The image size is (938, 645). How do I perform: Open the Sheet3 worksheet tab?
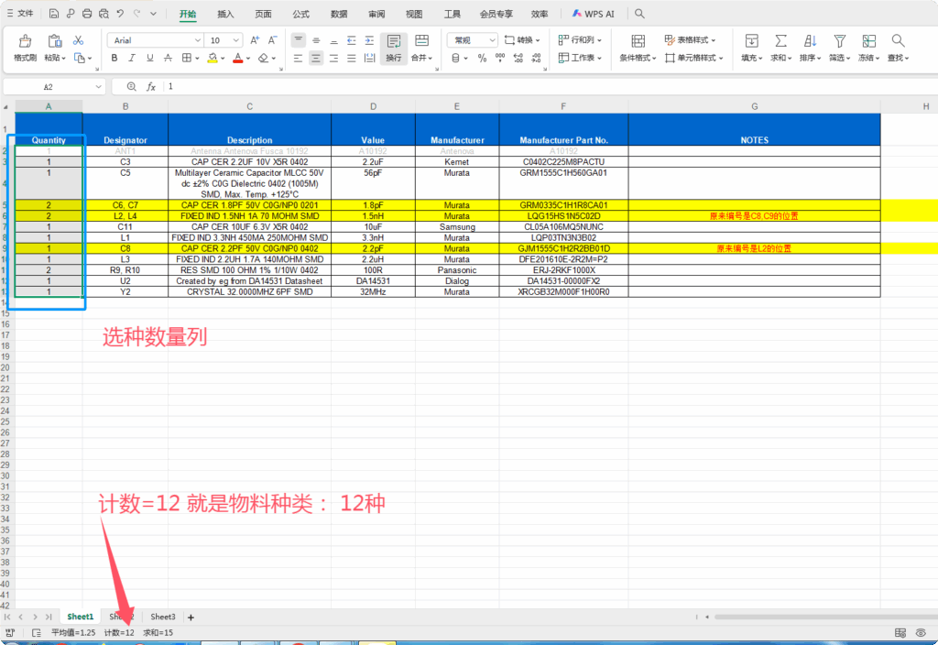[163, 617]
